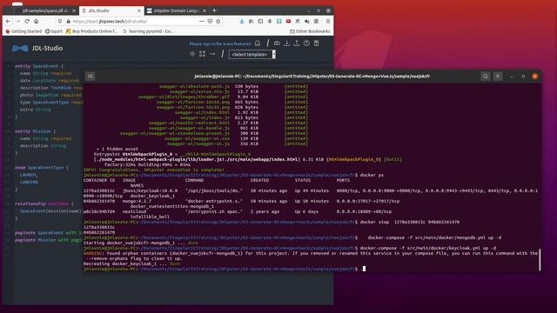Close the jdl-samples/space.jdl tab

74,10
